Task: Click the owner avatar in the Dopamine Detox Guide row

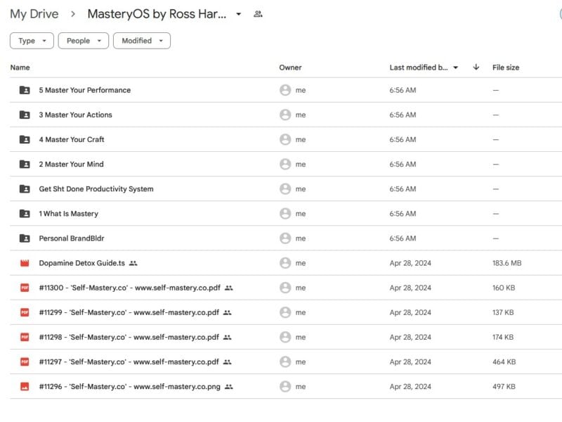Action: tap(285, 263)
